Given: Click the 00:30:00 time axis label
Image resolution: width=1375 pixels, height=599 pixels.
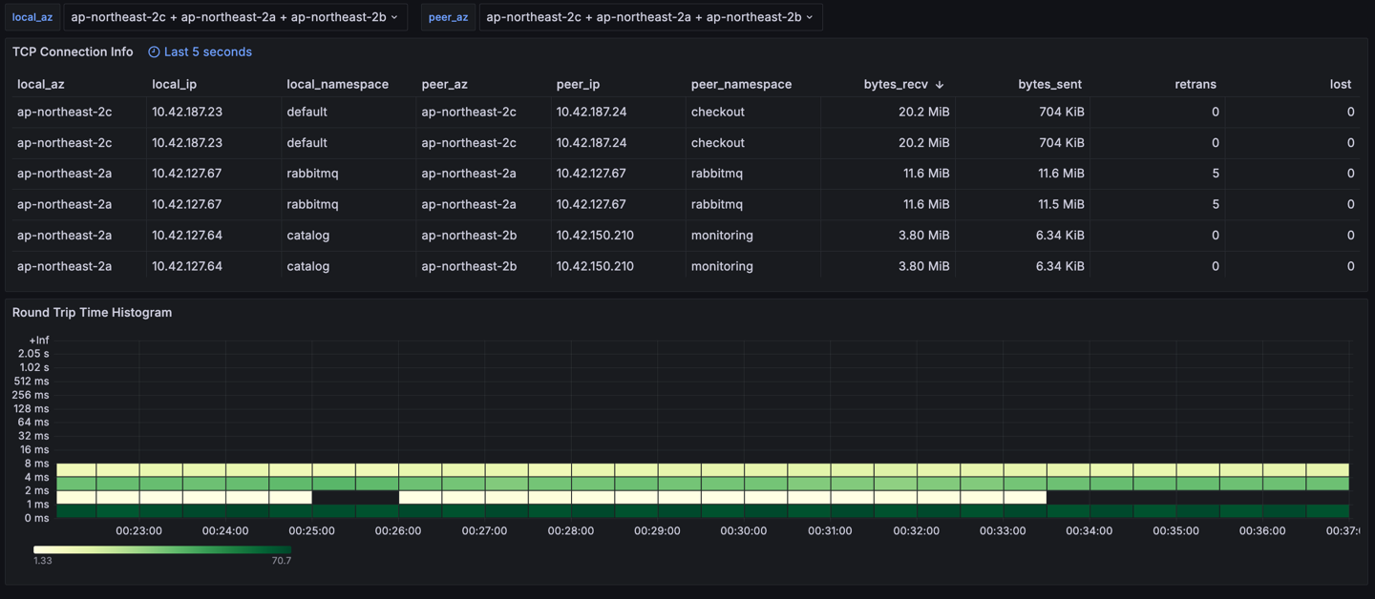Looking at the screenshot, I should (x=744, y=531).
